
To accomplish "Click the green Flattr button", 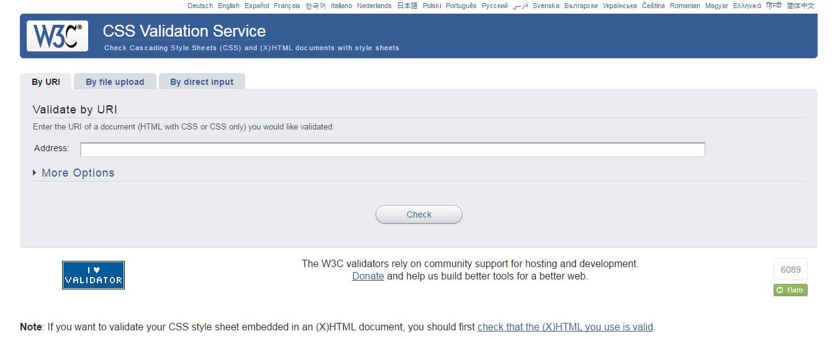I will 790,290.
